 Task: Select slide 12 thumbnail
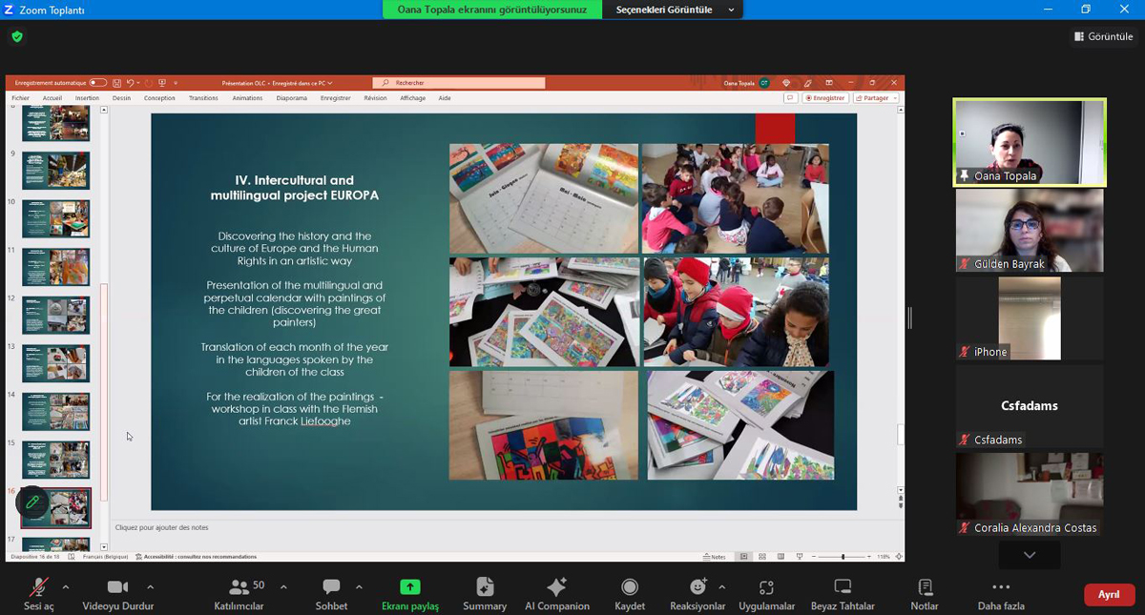pos(55,316)
